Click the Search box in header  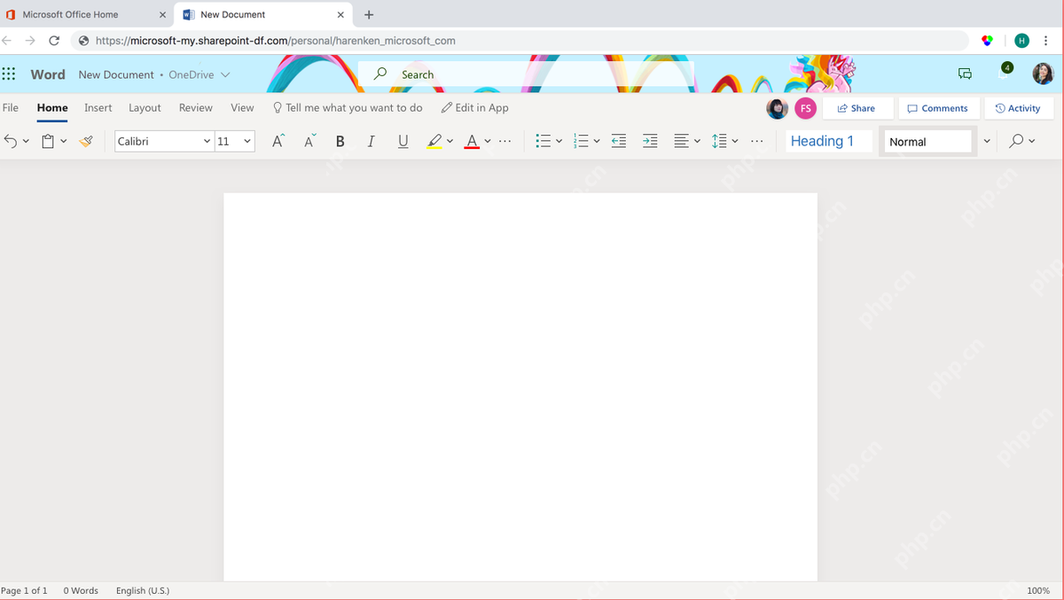click(526, 74)
